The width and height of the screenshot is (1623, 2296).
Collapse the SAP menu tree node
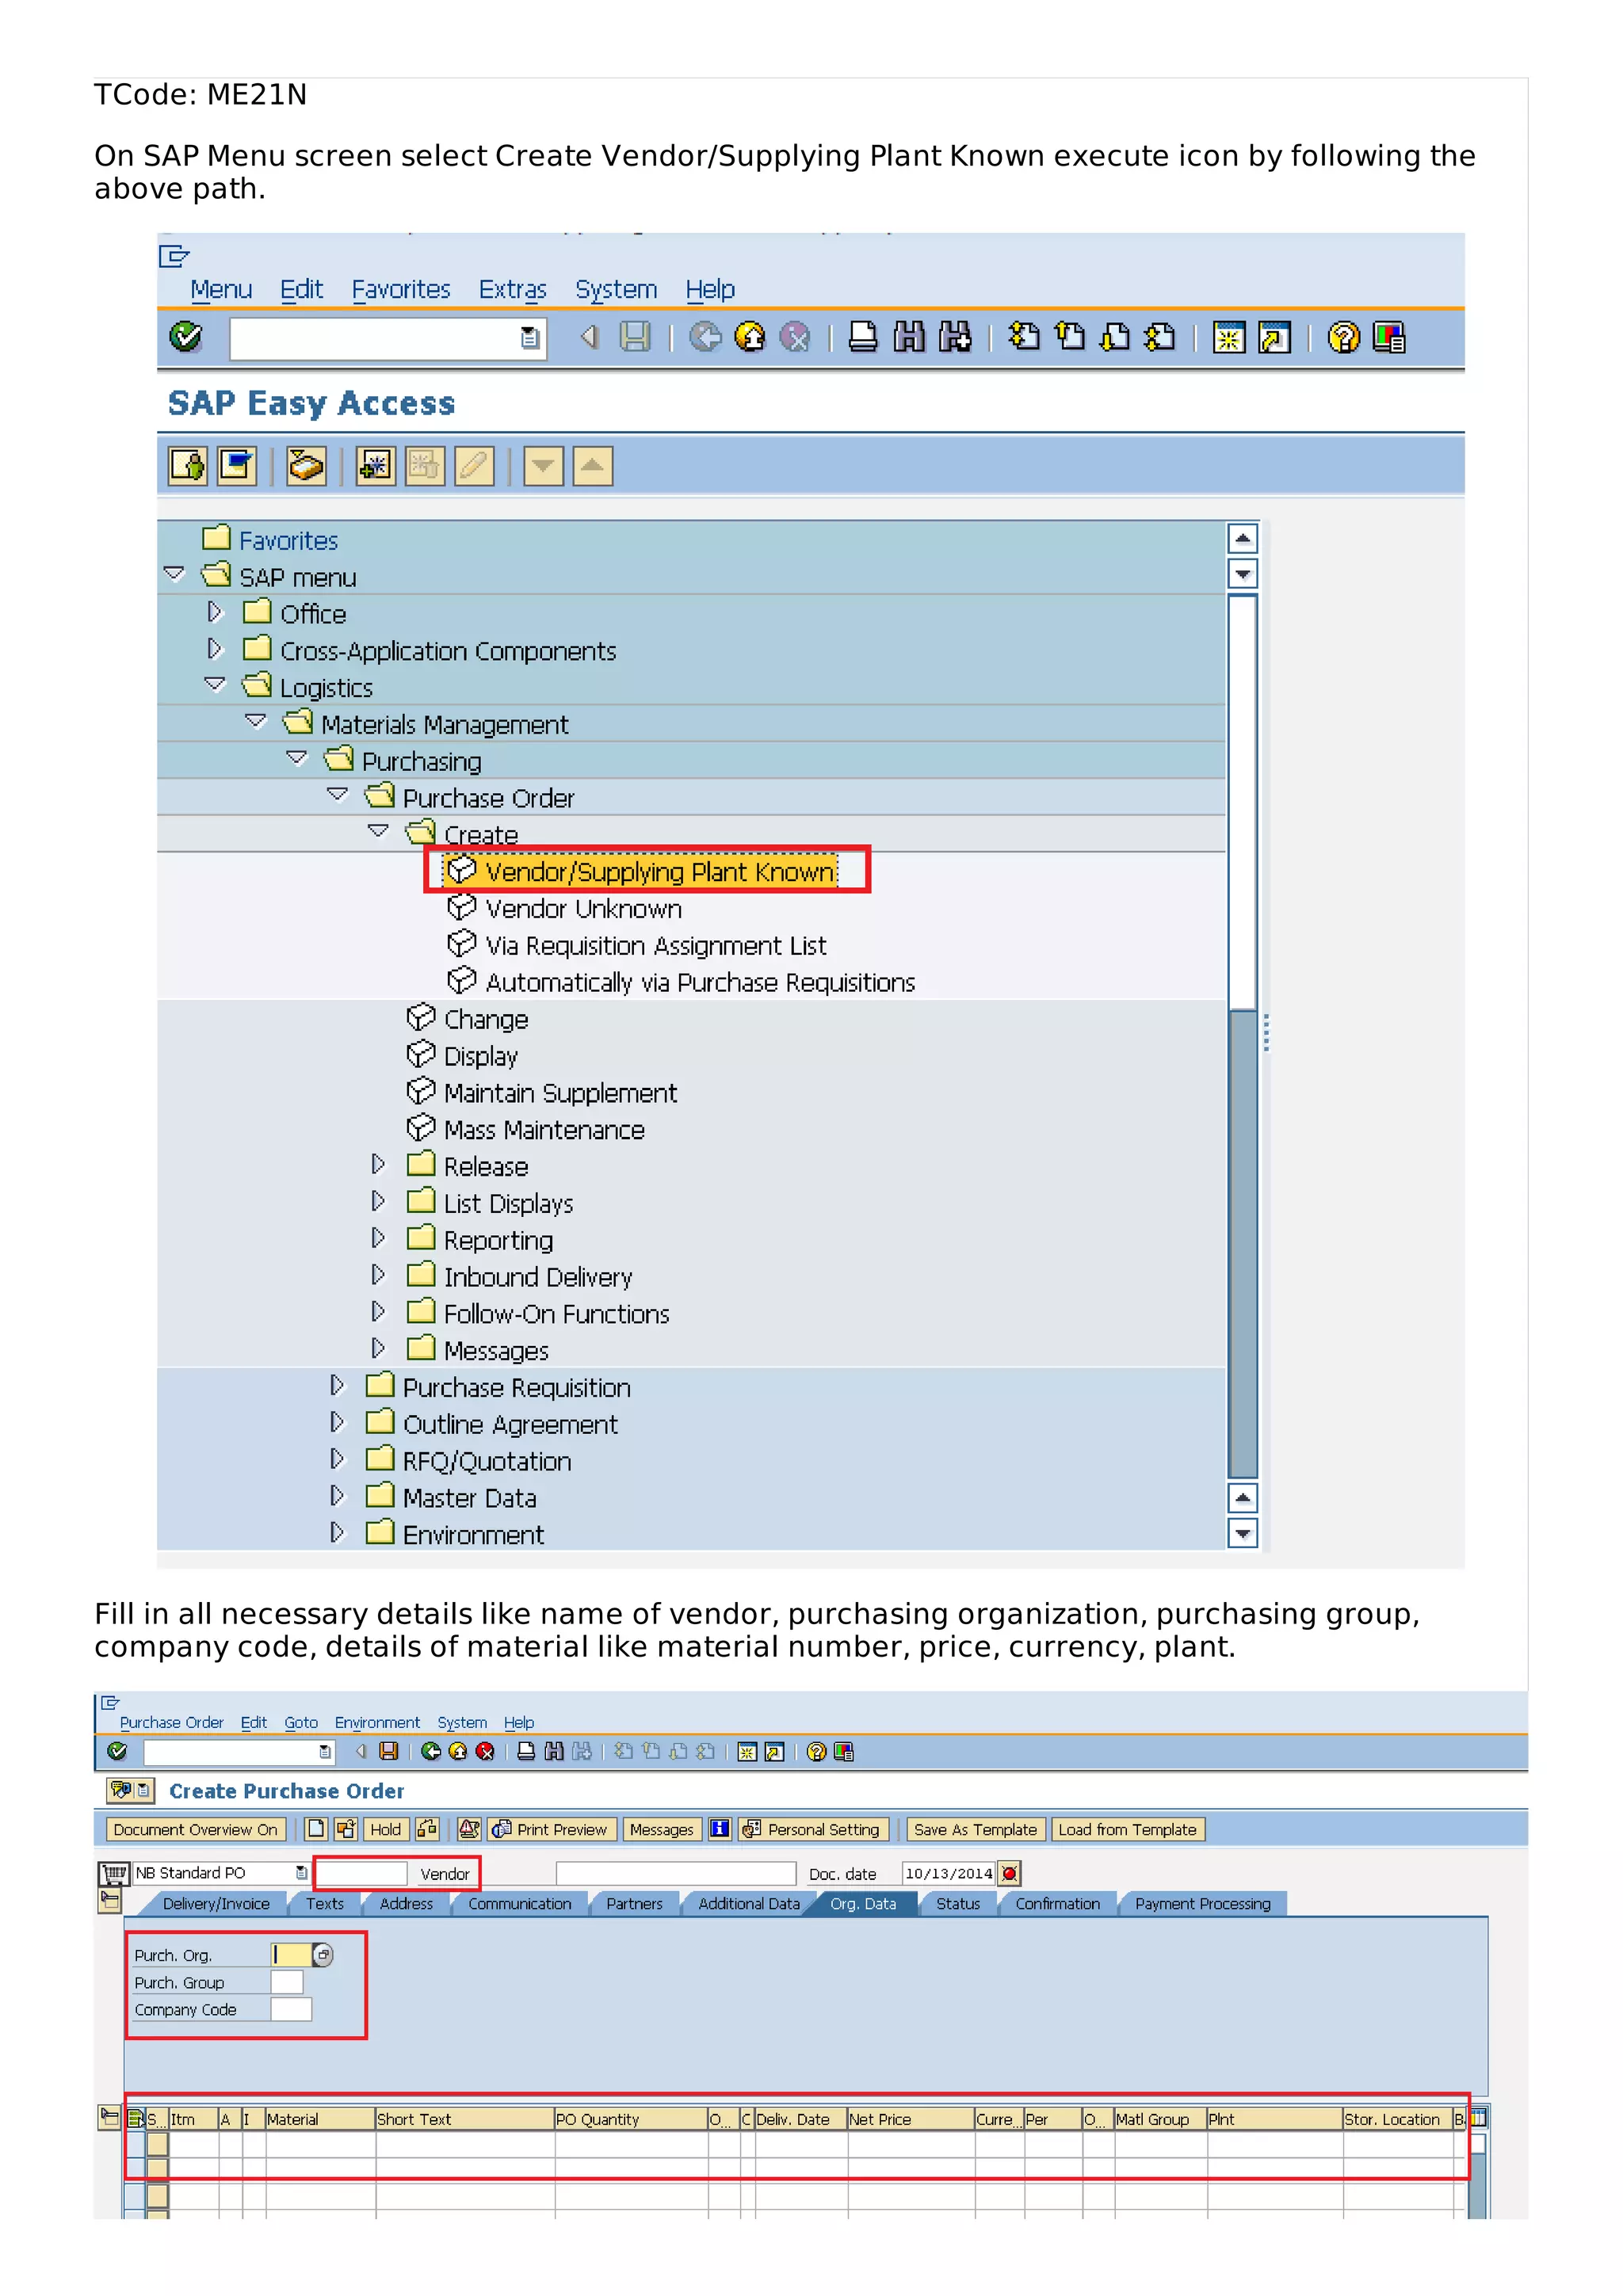pyautogui.click(x=174, y=574)
